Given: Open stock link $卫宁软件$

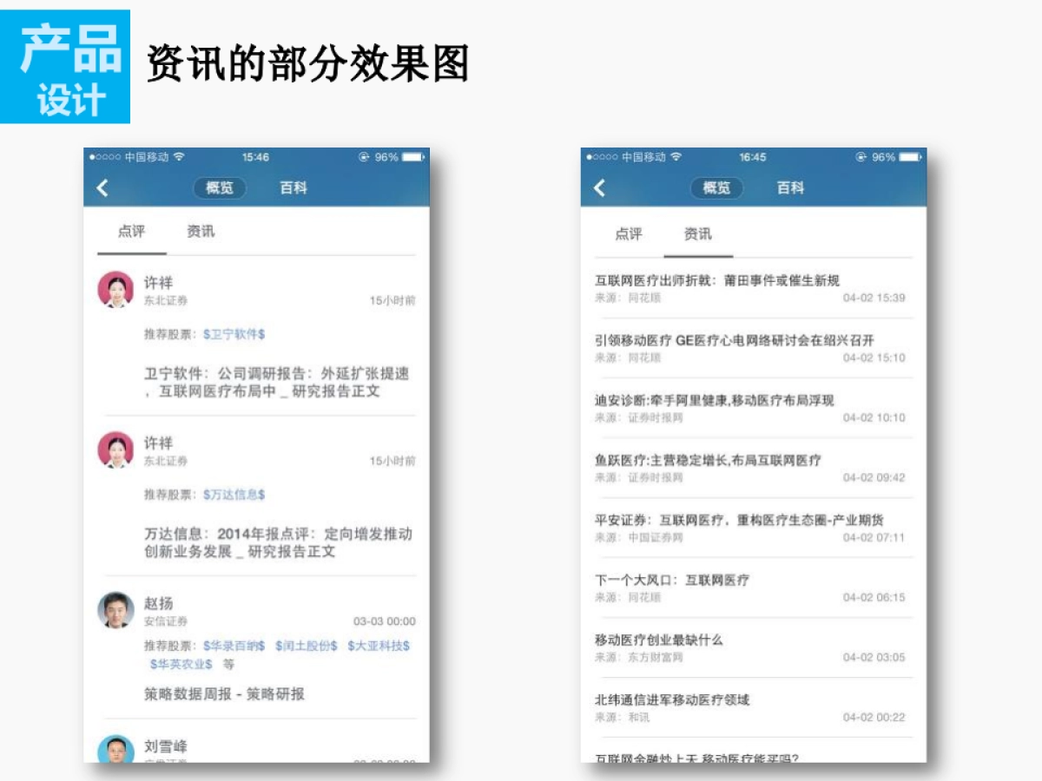Looking at the screenshot, I should (234, 334).
